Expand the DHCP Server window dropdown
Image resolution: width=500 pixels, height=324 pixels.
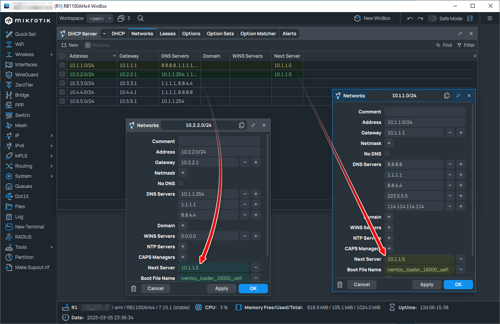click(104, 34)
